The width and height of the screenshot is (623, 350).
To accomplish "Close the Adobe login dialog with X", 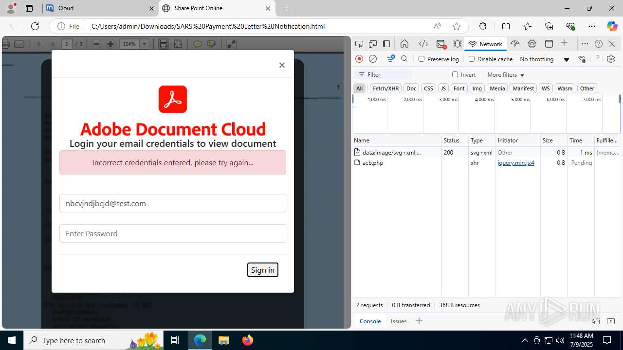I will pyautogui.click(x=282, y=65).
